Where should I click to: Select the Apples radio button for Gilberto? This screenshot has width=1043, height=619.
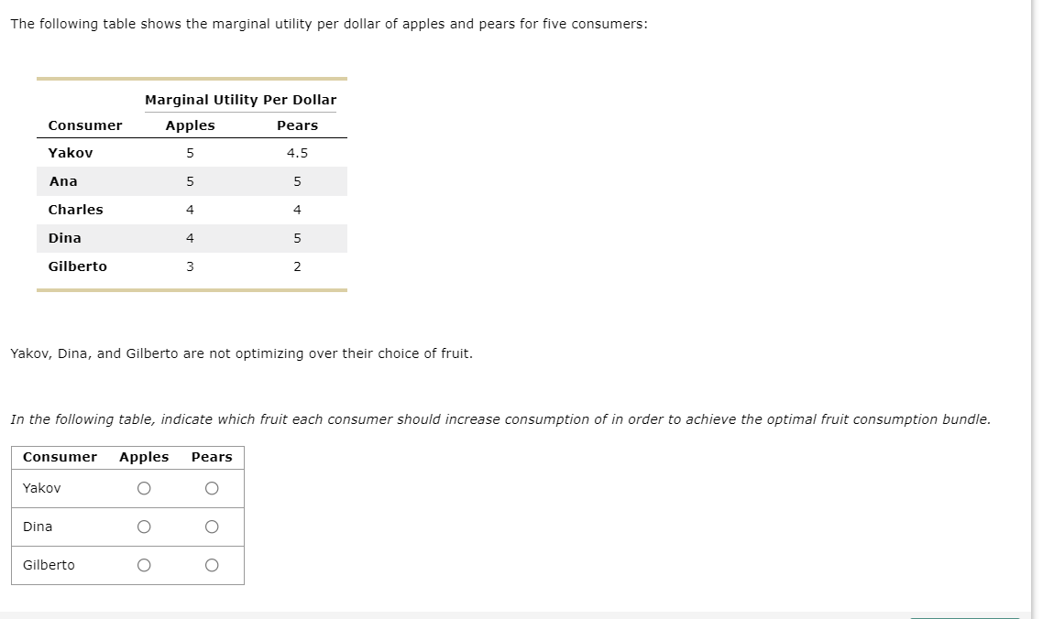pos(144,565)
